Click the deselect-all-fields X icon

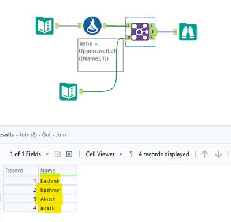[x=69, y=154]
